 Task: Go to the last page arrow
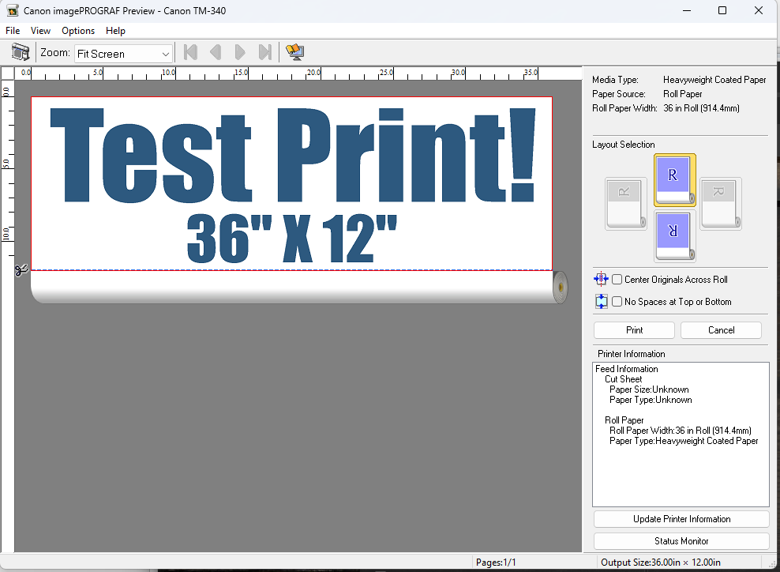265,53
